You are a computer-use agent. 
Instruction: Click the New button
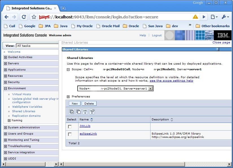(75, 103)
